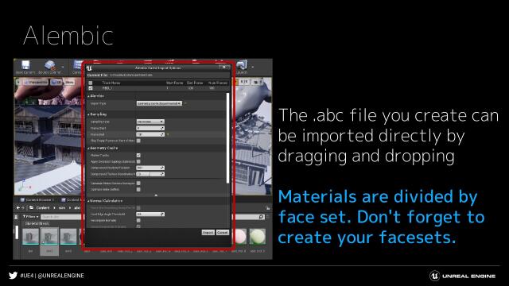Click the Import button

(x=208, y=233)
